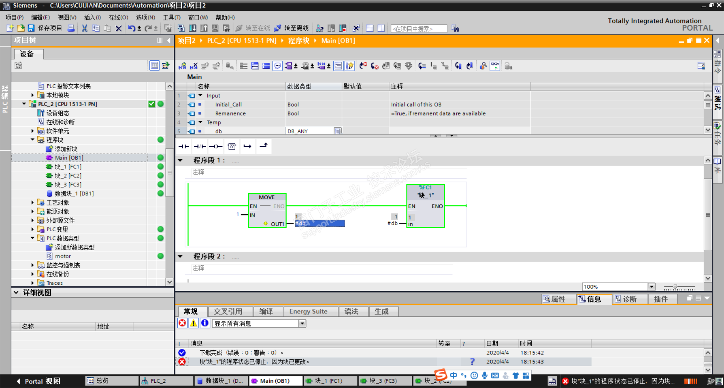Expand the 工艺对象 tree folder
724x388 pixels.
click(32, 202)
